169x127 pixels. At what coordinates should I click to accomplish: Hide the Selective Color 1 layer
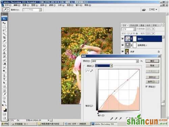[123, 45]
